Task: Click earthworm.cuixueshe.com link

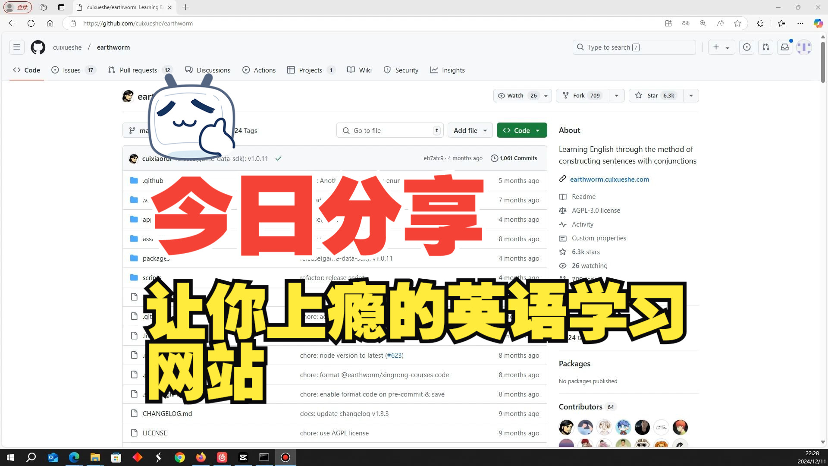Action: tap(610, 179)
